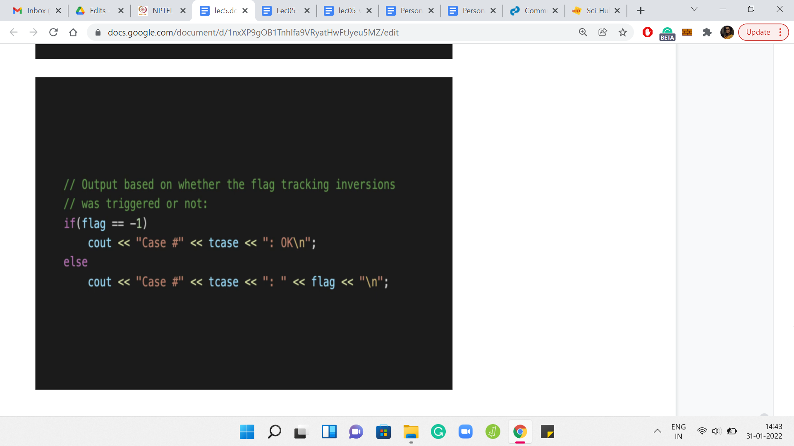Show hidden system tray icons chevron
This screenshot has width=794, height=446.
[x=657, y=432]
